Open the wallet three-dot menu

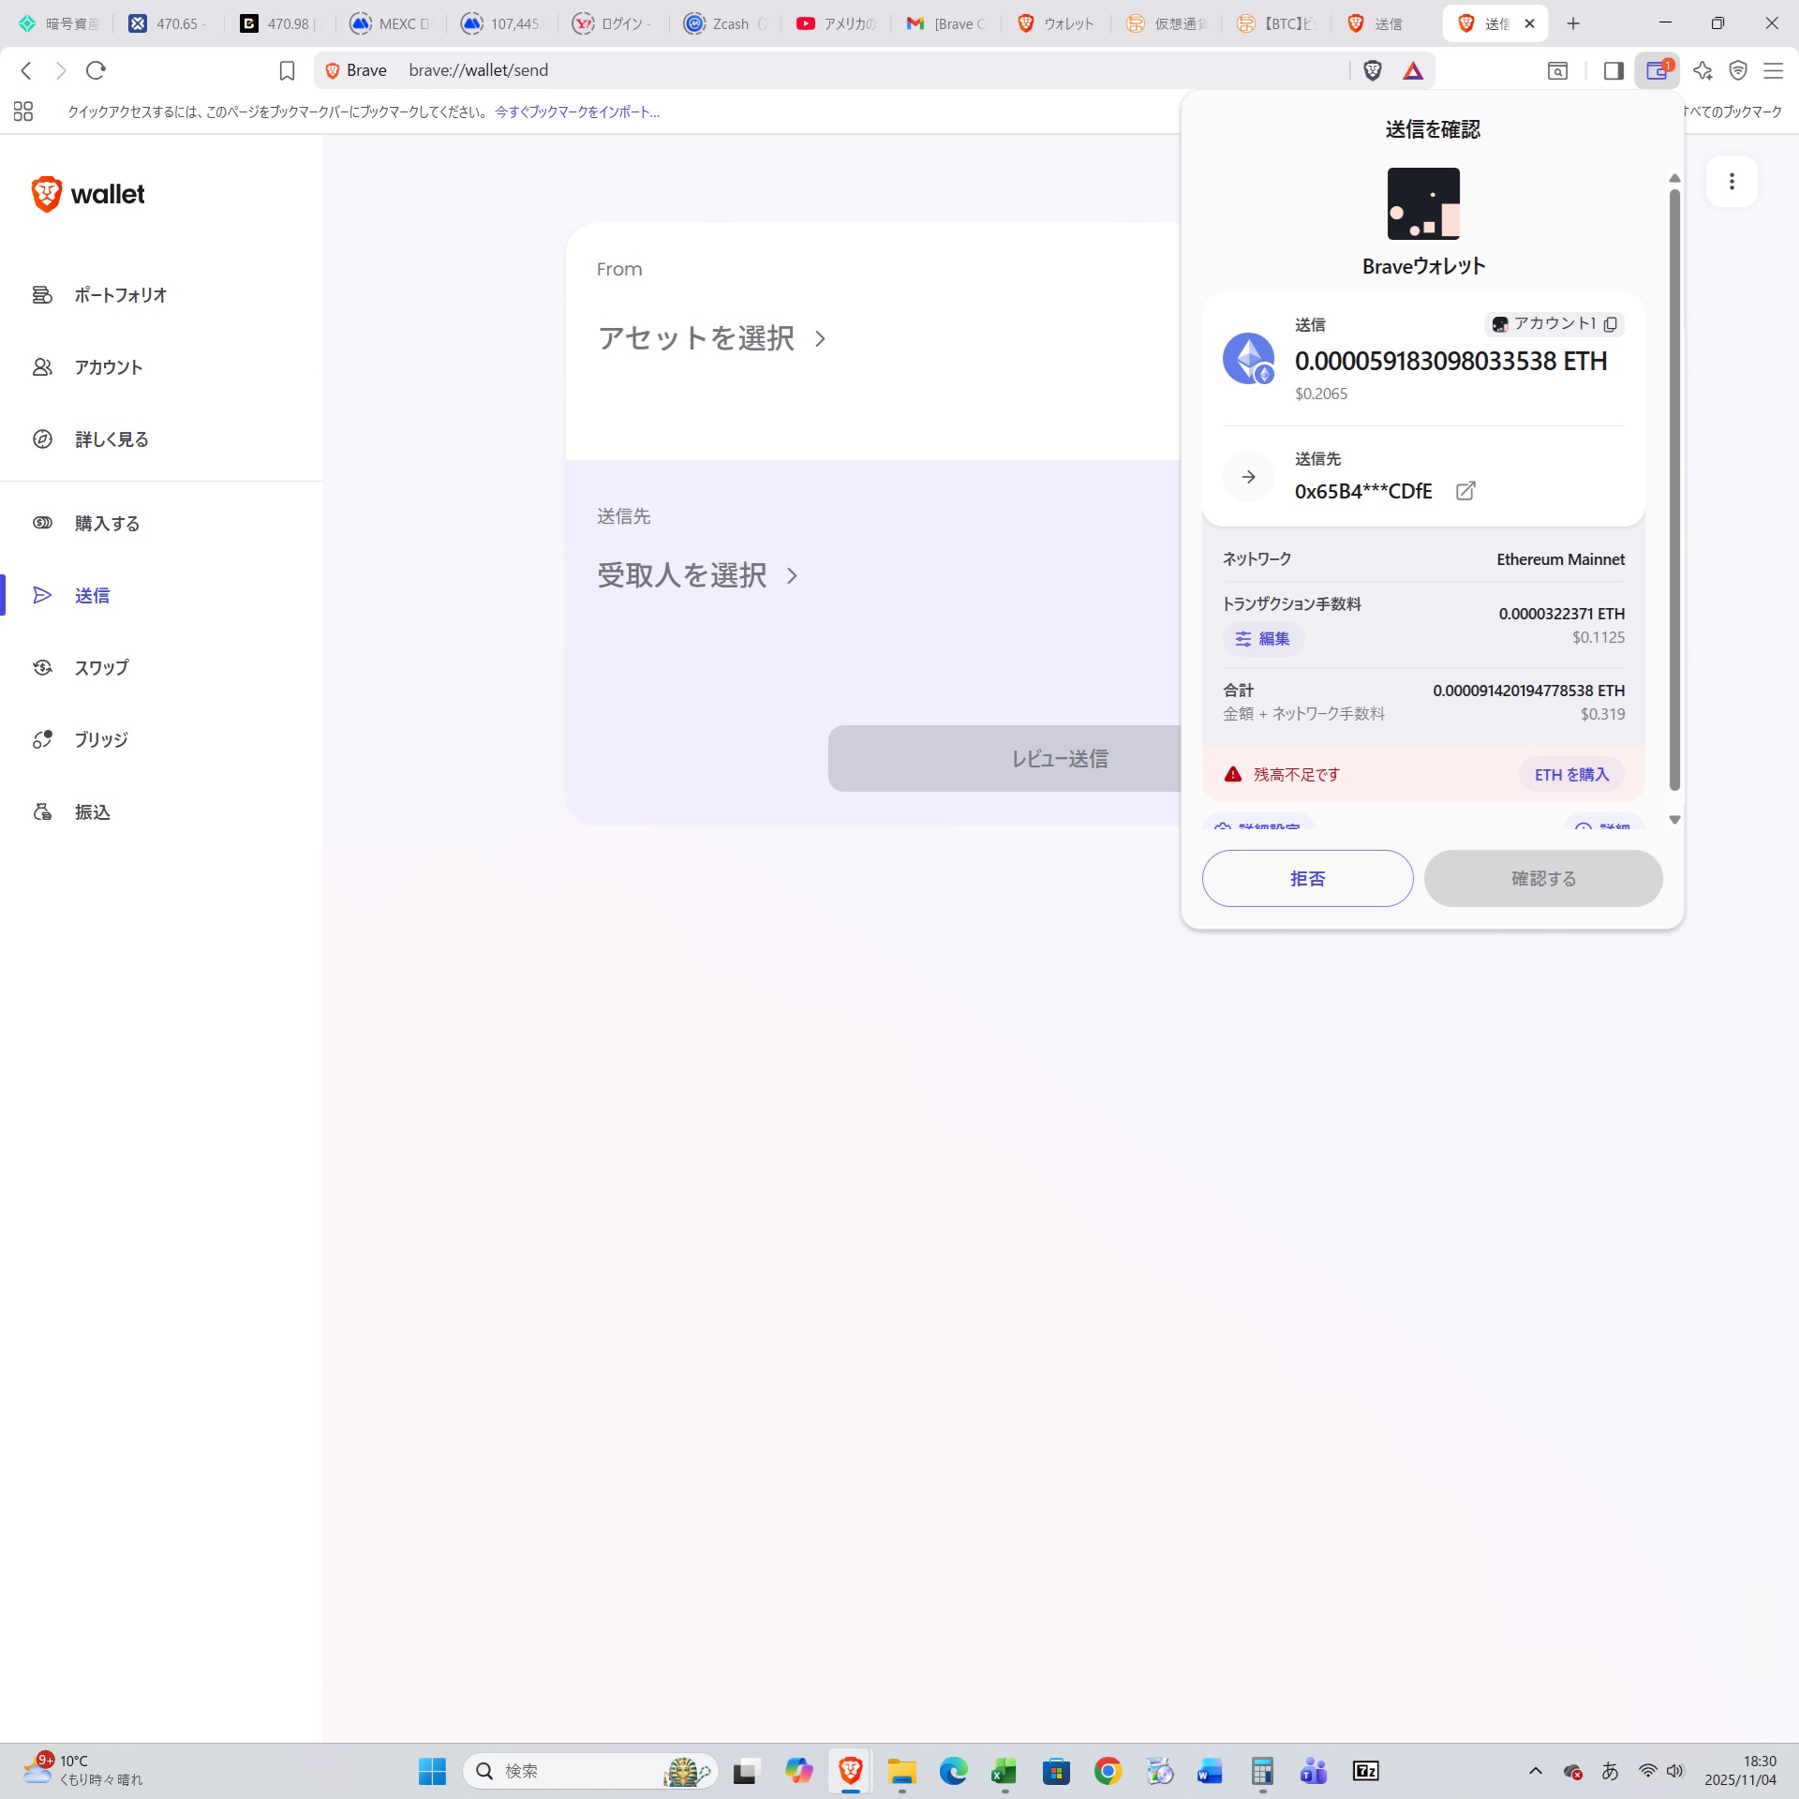coord(1732,181)
